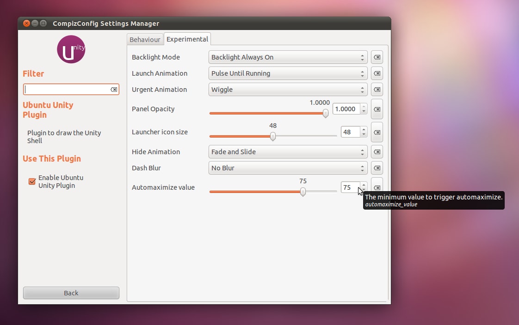The height and width of the screenshot is (325, 519).
Task: Open the Backlight Mode dropdown
Action: tap(288, 57)
